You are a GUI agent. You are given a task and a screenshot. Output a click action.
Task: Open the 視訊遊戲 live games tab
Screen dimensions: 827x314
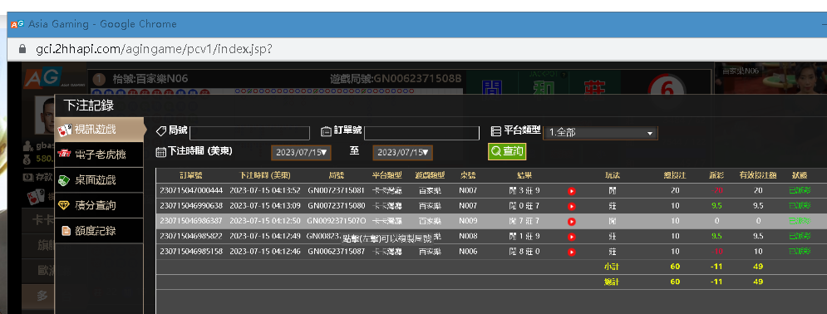coord(100,129)
